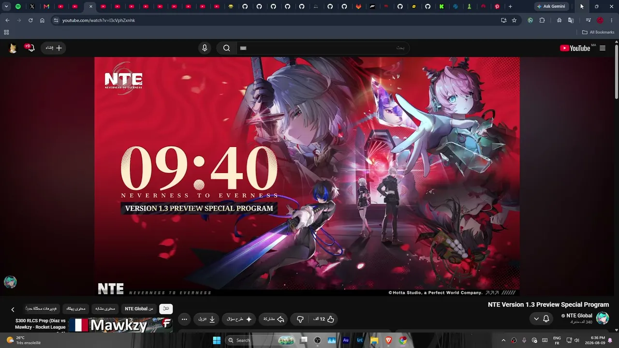Select the 'فيديوهات محمّلة حديثًا' chip
This screenshot has height=348, width=619.
click(x=41, y=309)
